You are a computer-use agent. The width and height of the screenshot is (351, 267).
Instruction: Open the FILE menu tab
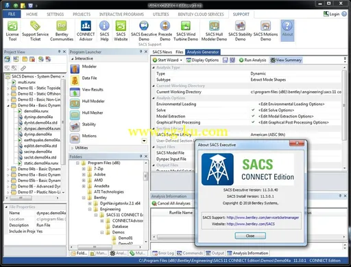click(x=12, y=14)
